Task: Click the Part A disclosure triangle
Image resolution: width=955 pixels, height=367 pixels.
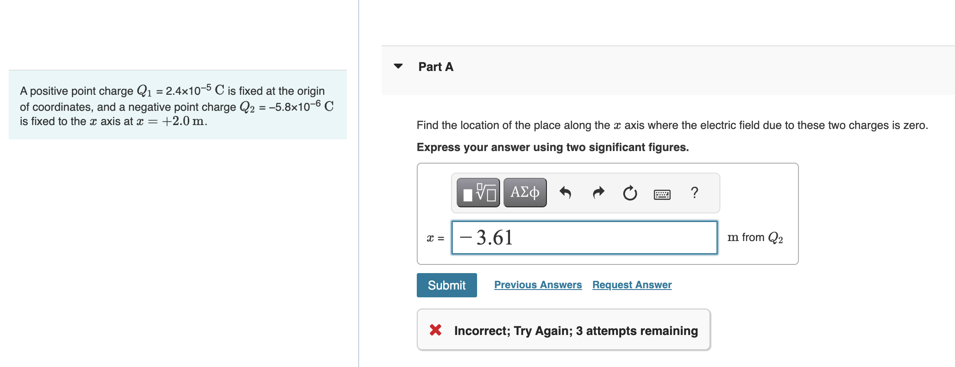Action: click(x=399, y=66)
